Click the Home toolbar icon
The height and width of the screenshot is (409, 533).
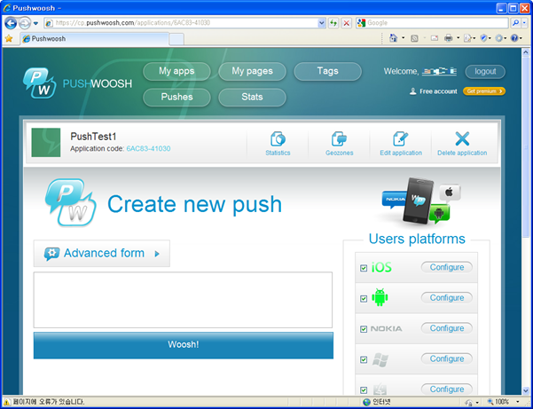tap(393, 38)
